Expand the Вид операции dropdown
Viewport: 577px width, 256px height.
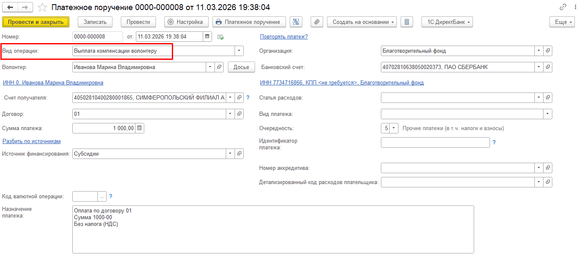(x=239, y=51)
